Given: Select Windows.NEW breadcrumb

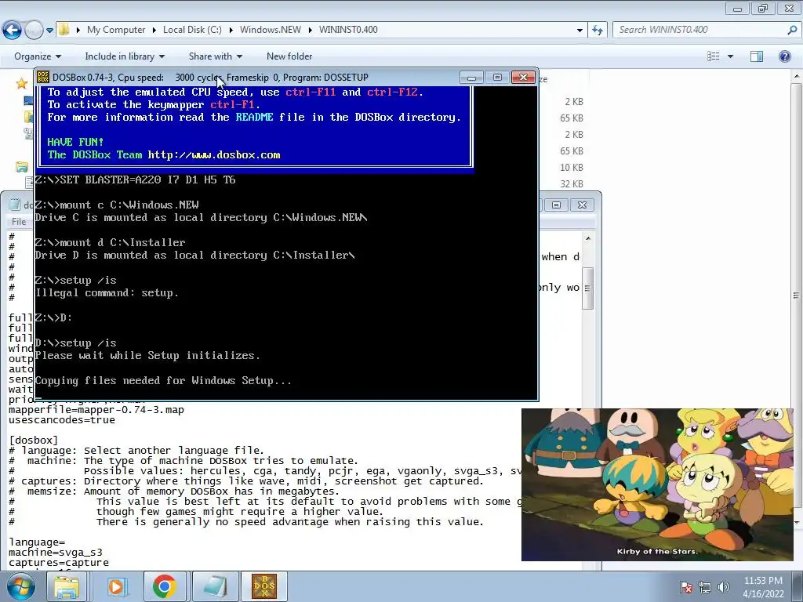Looking at the screenshot, I should point(271,30).
